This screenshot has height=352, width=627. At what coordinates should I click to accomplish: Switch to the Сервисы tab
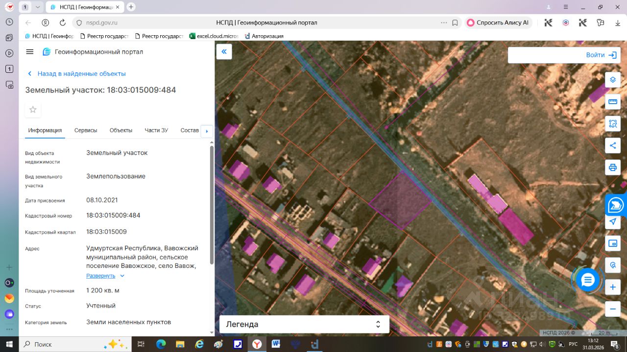click(x=86, y=131)
